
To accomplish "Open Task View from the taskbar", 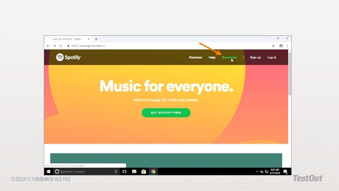I will tap(124, 172).
